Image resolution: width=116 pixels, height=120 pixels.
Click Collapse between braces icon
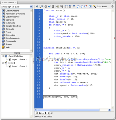click(66, 6)
